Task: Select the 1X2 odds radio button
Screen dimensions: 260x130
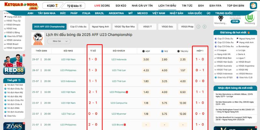Action: [x=162, y=51]
